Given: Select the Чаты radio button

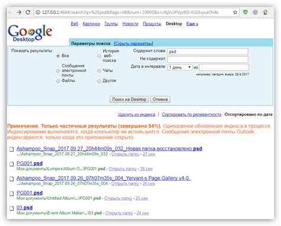Looking at the screenshot, I should [99, 71].
